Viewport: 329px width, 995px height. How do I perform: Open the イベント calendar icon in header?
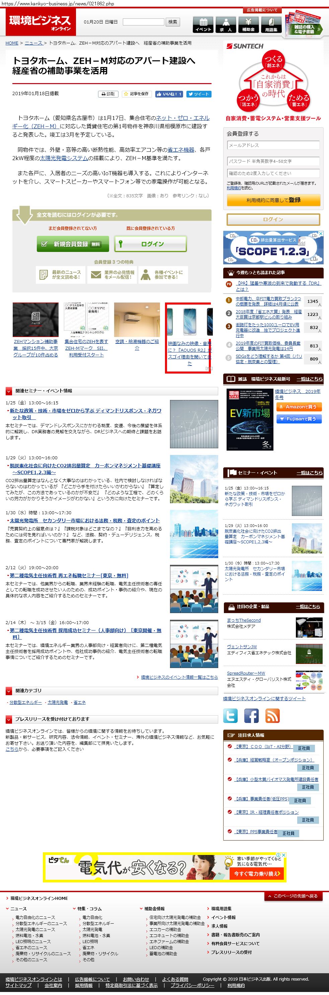[203, 25]
